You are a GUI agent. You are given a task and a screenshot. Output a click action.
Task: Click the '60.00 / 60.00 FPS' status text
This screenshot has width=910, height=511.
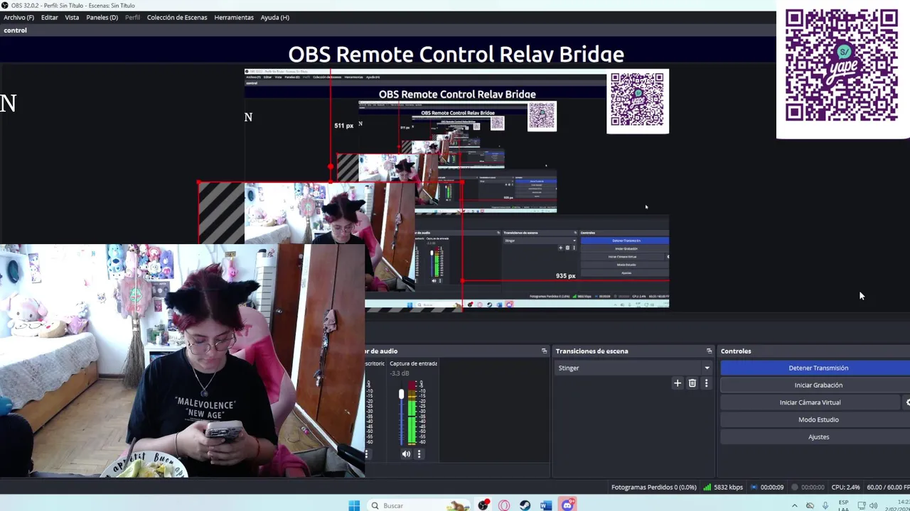(888, 488)
